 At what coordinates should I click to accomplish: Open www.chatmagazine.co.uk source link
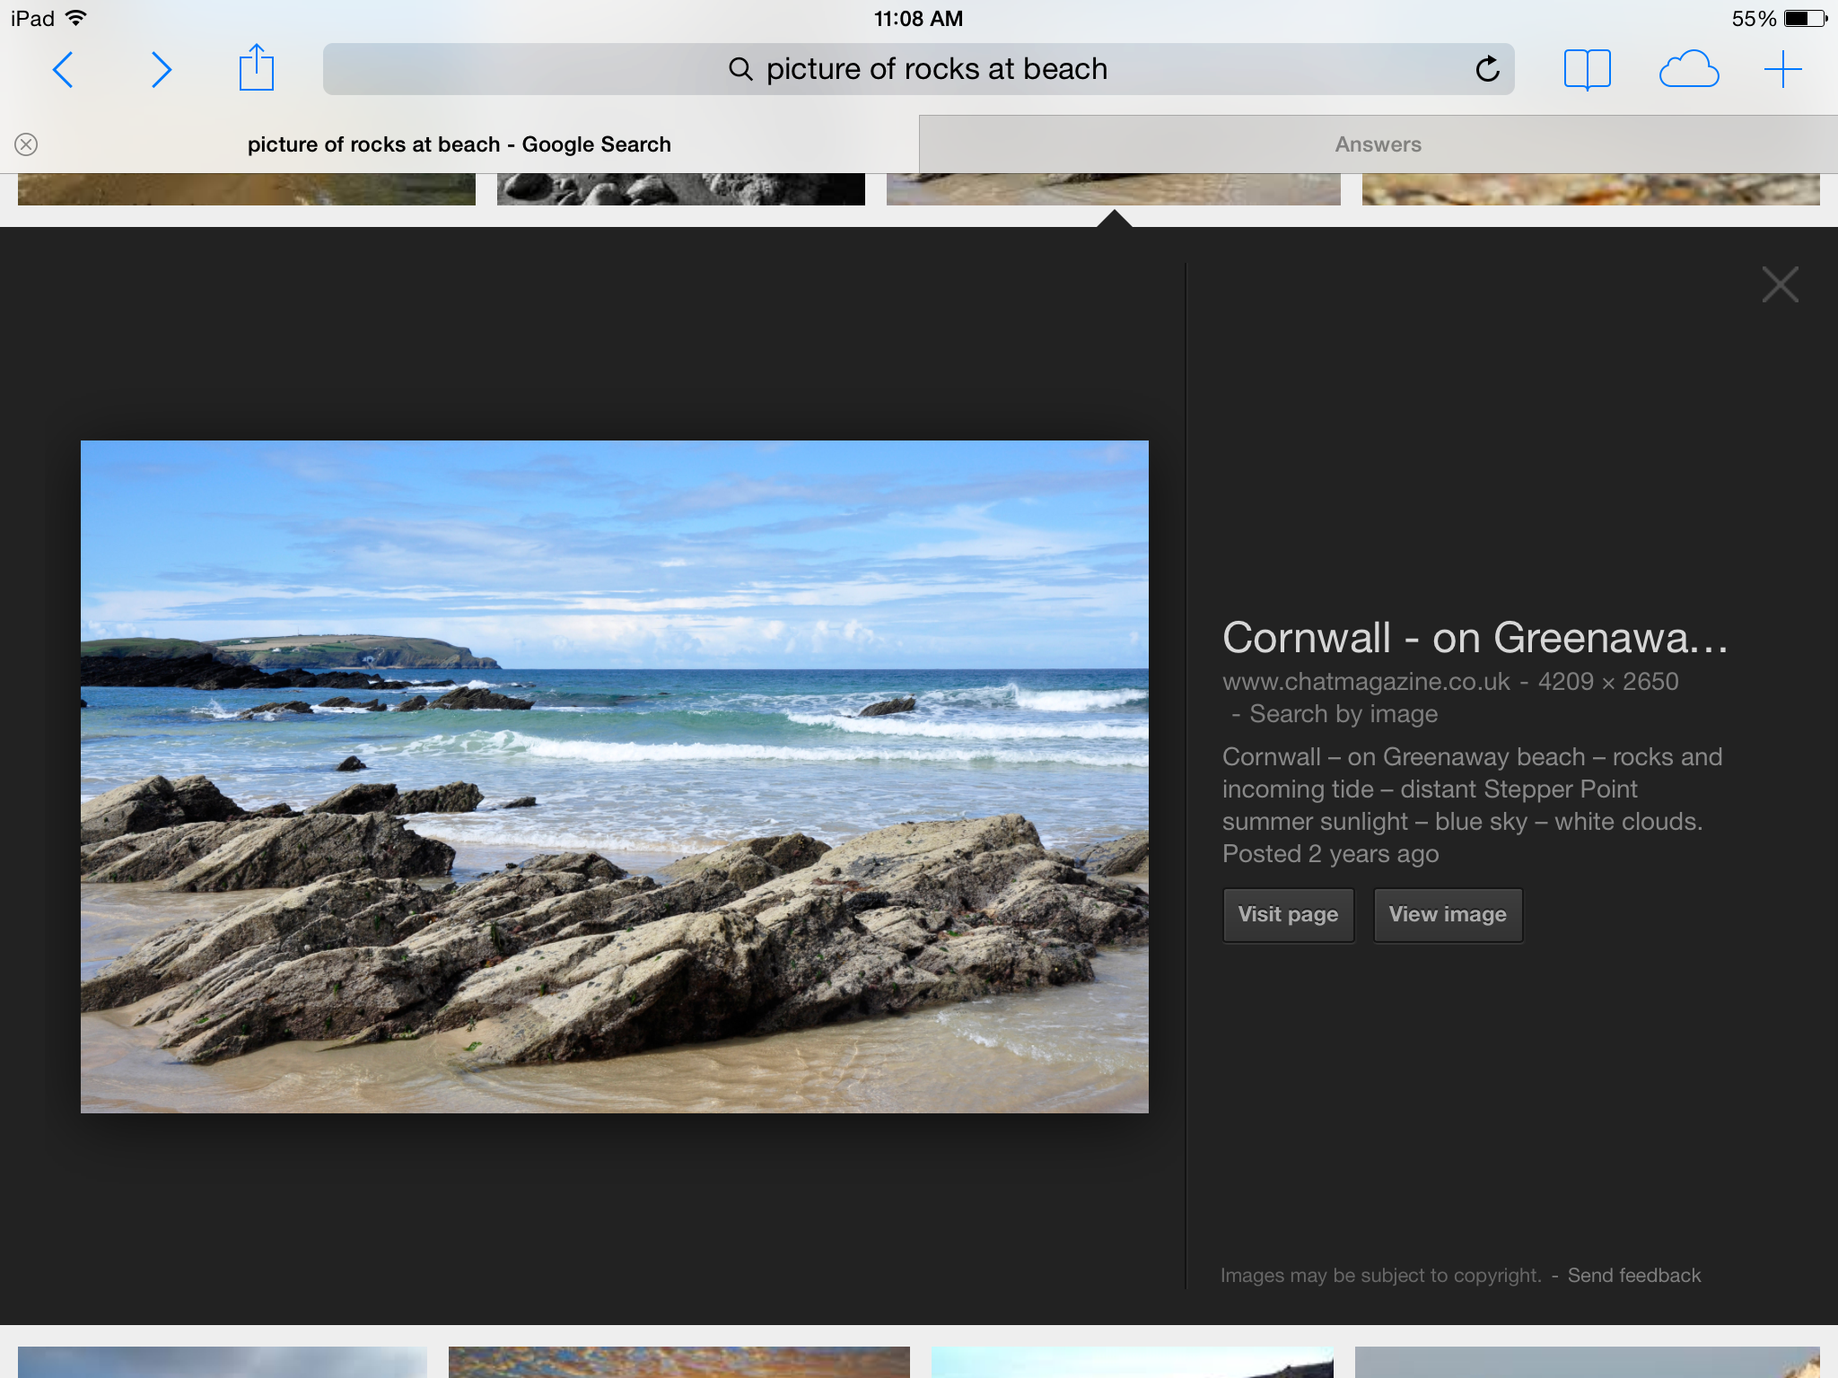pyautogui.click(x=1366, y=682)
